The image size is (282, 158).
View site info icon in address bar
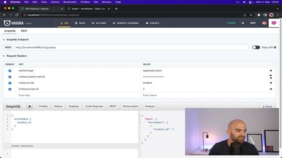click(x=25, y=15)
